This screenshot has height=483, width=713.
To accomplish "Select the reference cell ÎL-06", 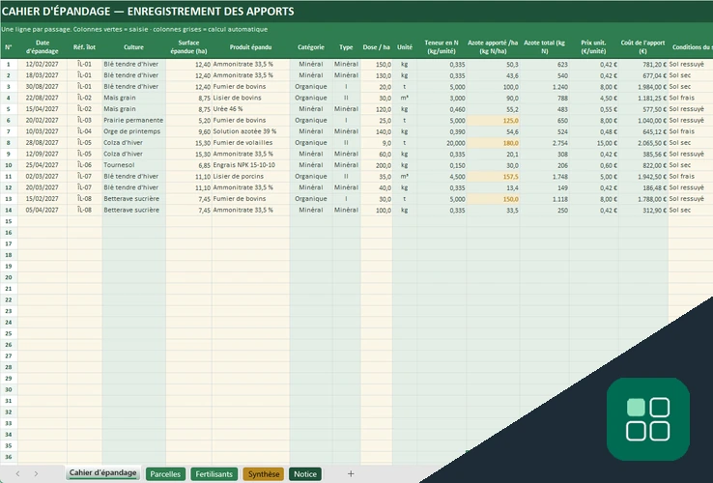I will [85, 165].
